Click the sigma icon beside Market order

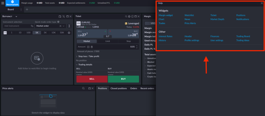point(69,26)
